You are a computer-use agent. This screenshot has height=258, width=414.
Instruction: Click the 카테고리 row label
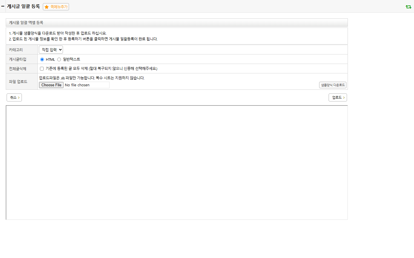tap(16, 50)
